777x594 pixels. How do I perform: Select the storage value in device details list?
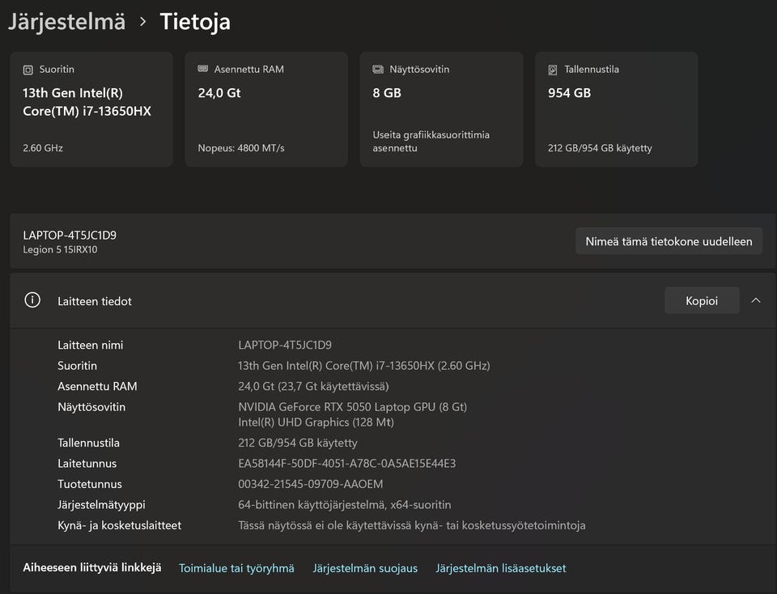(x=297, y=443)
